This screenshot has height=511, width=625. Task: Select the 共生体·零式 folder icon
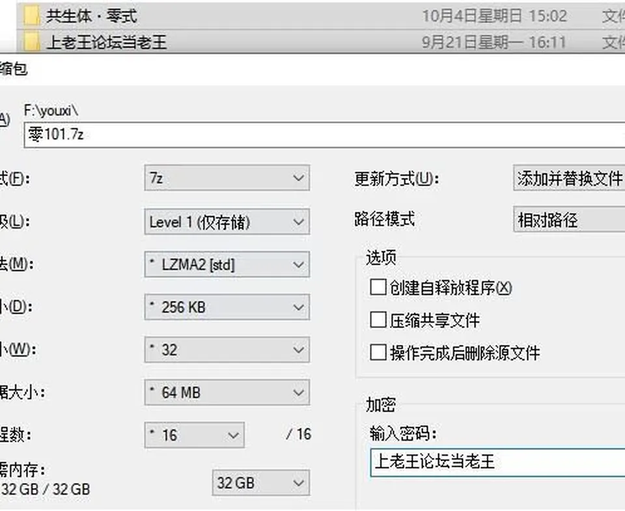[31, 16]
